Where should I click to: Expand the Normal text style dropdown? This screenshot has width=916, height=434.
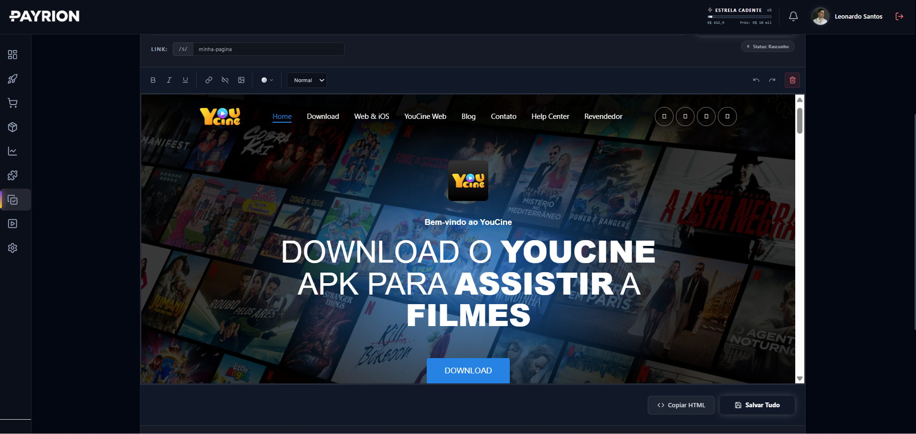point(306,80)
